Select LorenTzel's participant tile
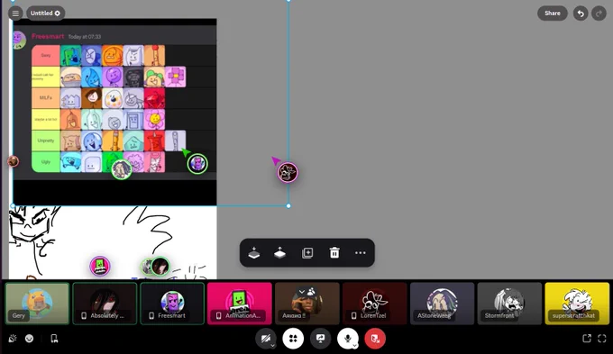This screenshot has width=613, height=354. coord(374,304)
